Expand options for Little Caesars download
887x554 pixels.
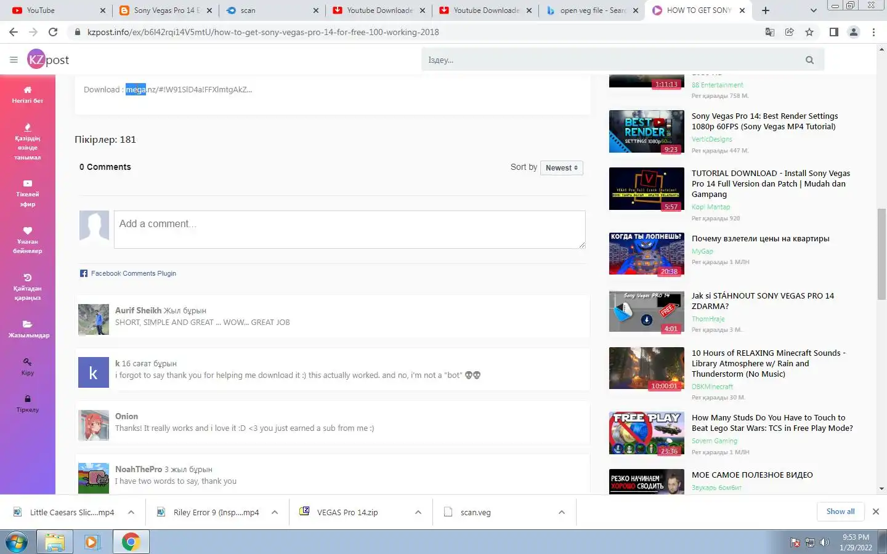(x=131, y=512)
